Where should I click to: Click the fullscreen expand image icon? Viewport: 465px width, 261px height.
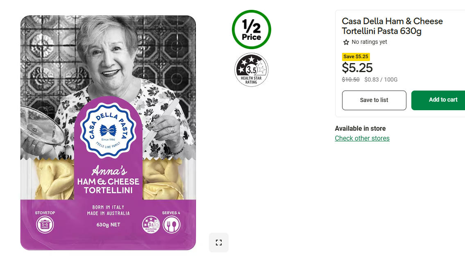(x=218, y=243)
